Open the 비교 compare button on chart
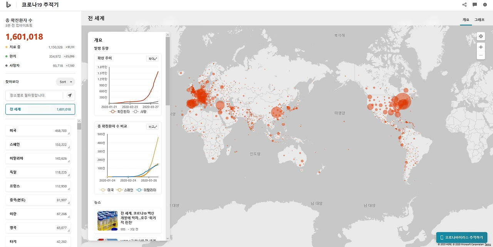Image resolution: width=493 pixels, height=247 pixels. tap(153, 127)
